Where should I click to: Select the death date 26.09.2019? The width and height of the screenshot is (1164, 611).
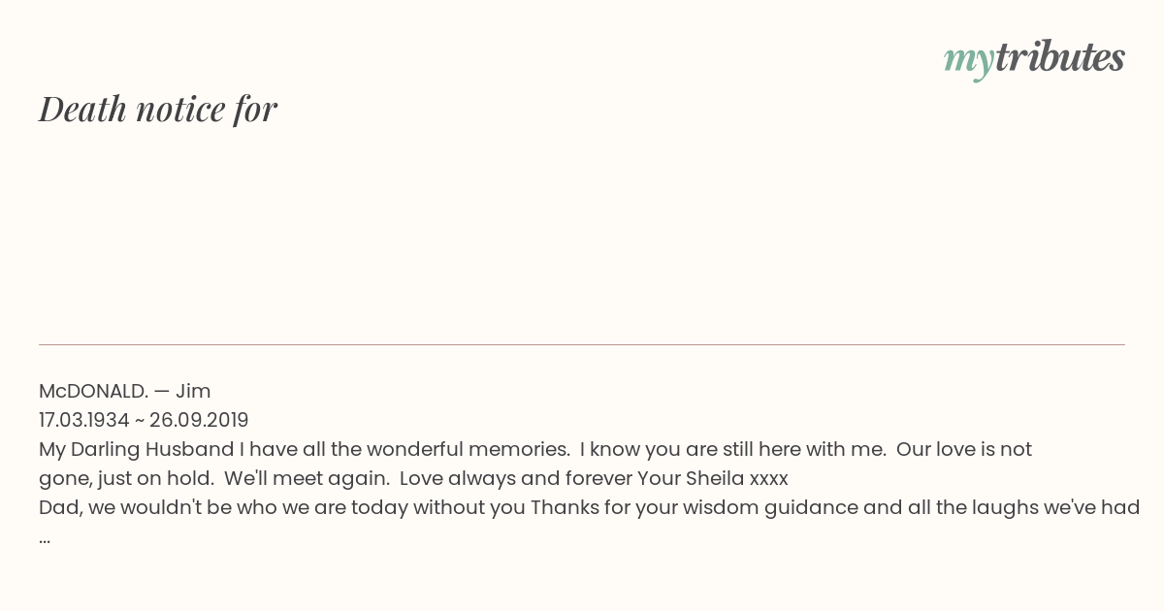[x=199, y=420]
